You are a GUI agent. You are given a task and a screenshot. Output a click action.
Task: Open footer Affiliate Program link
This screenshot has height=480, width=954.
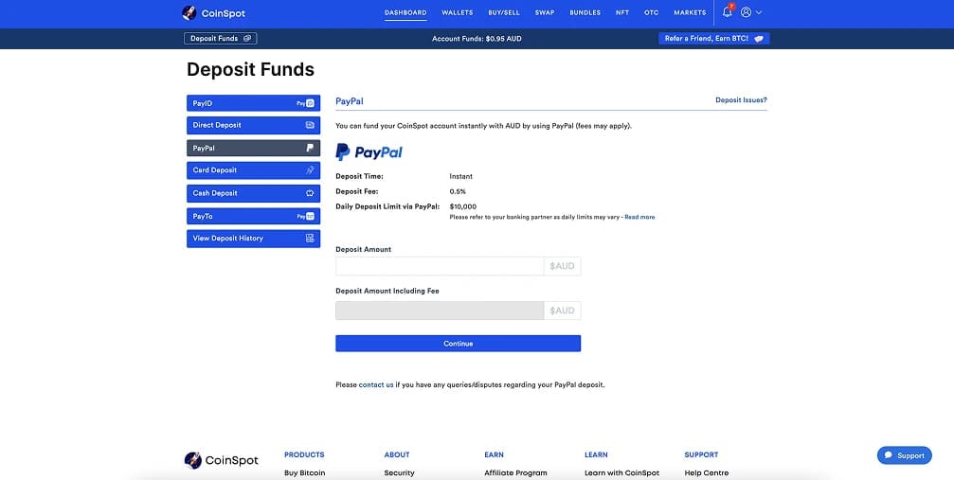coord(515,472)
